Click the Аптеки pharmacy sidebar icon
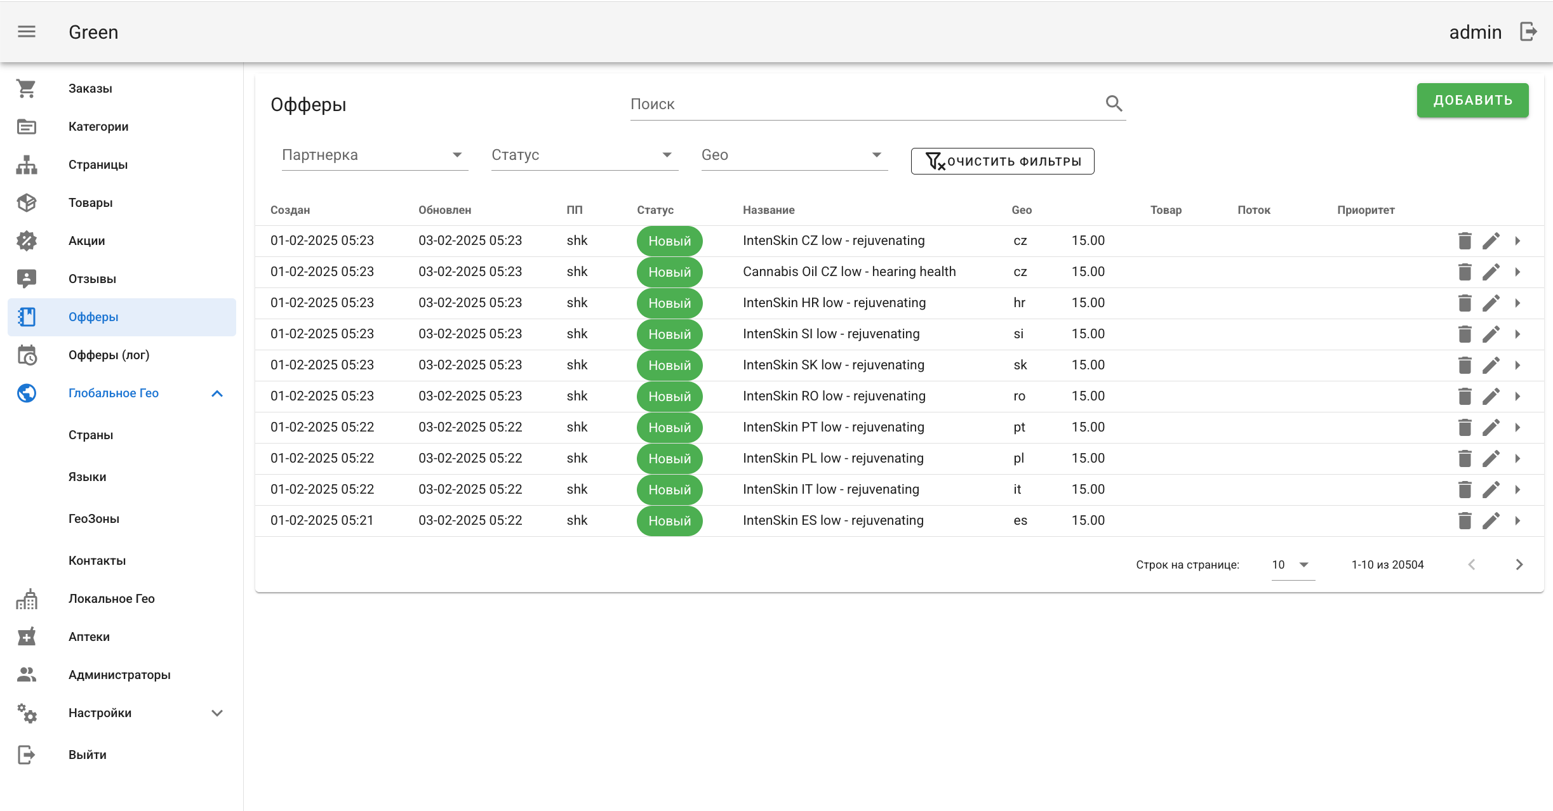 [x=27, y=637]
